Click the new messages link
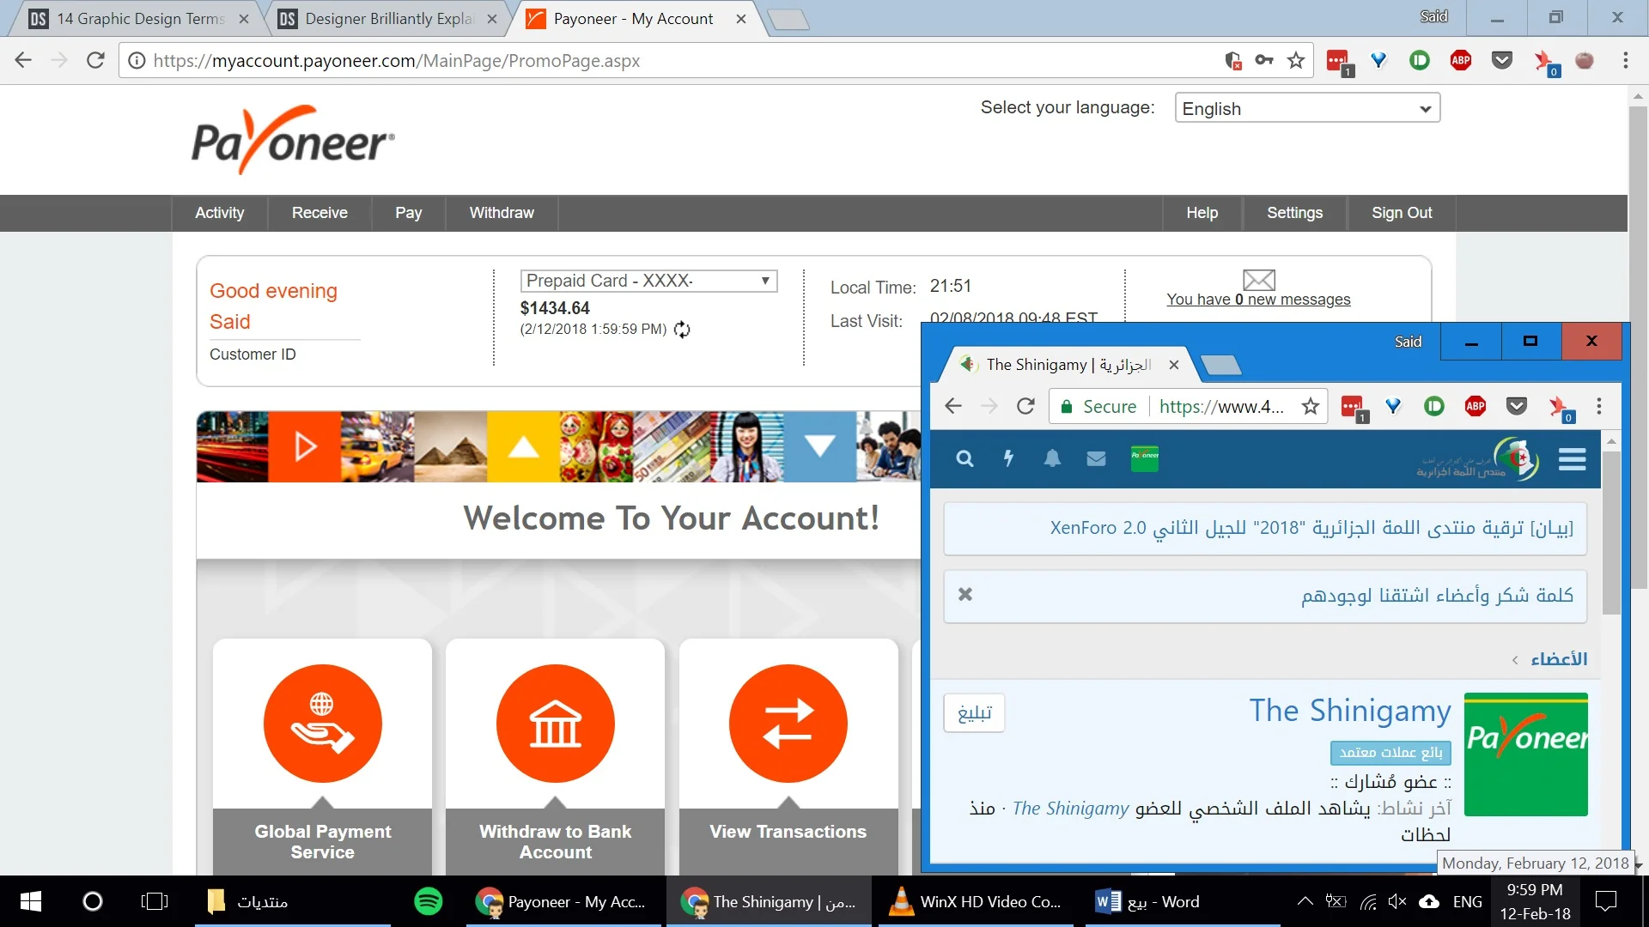Image resolution: width=1649 pixels, height=927 pixels. 1258,300
